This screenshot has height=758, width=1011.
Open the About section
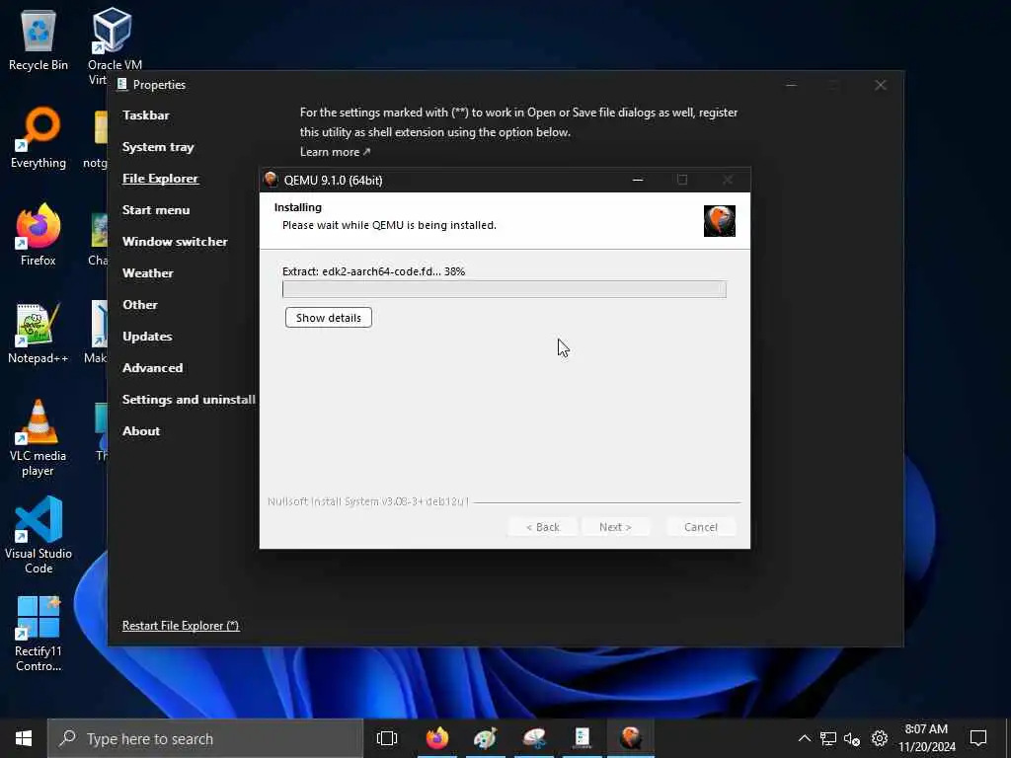pos(141,431)
